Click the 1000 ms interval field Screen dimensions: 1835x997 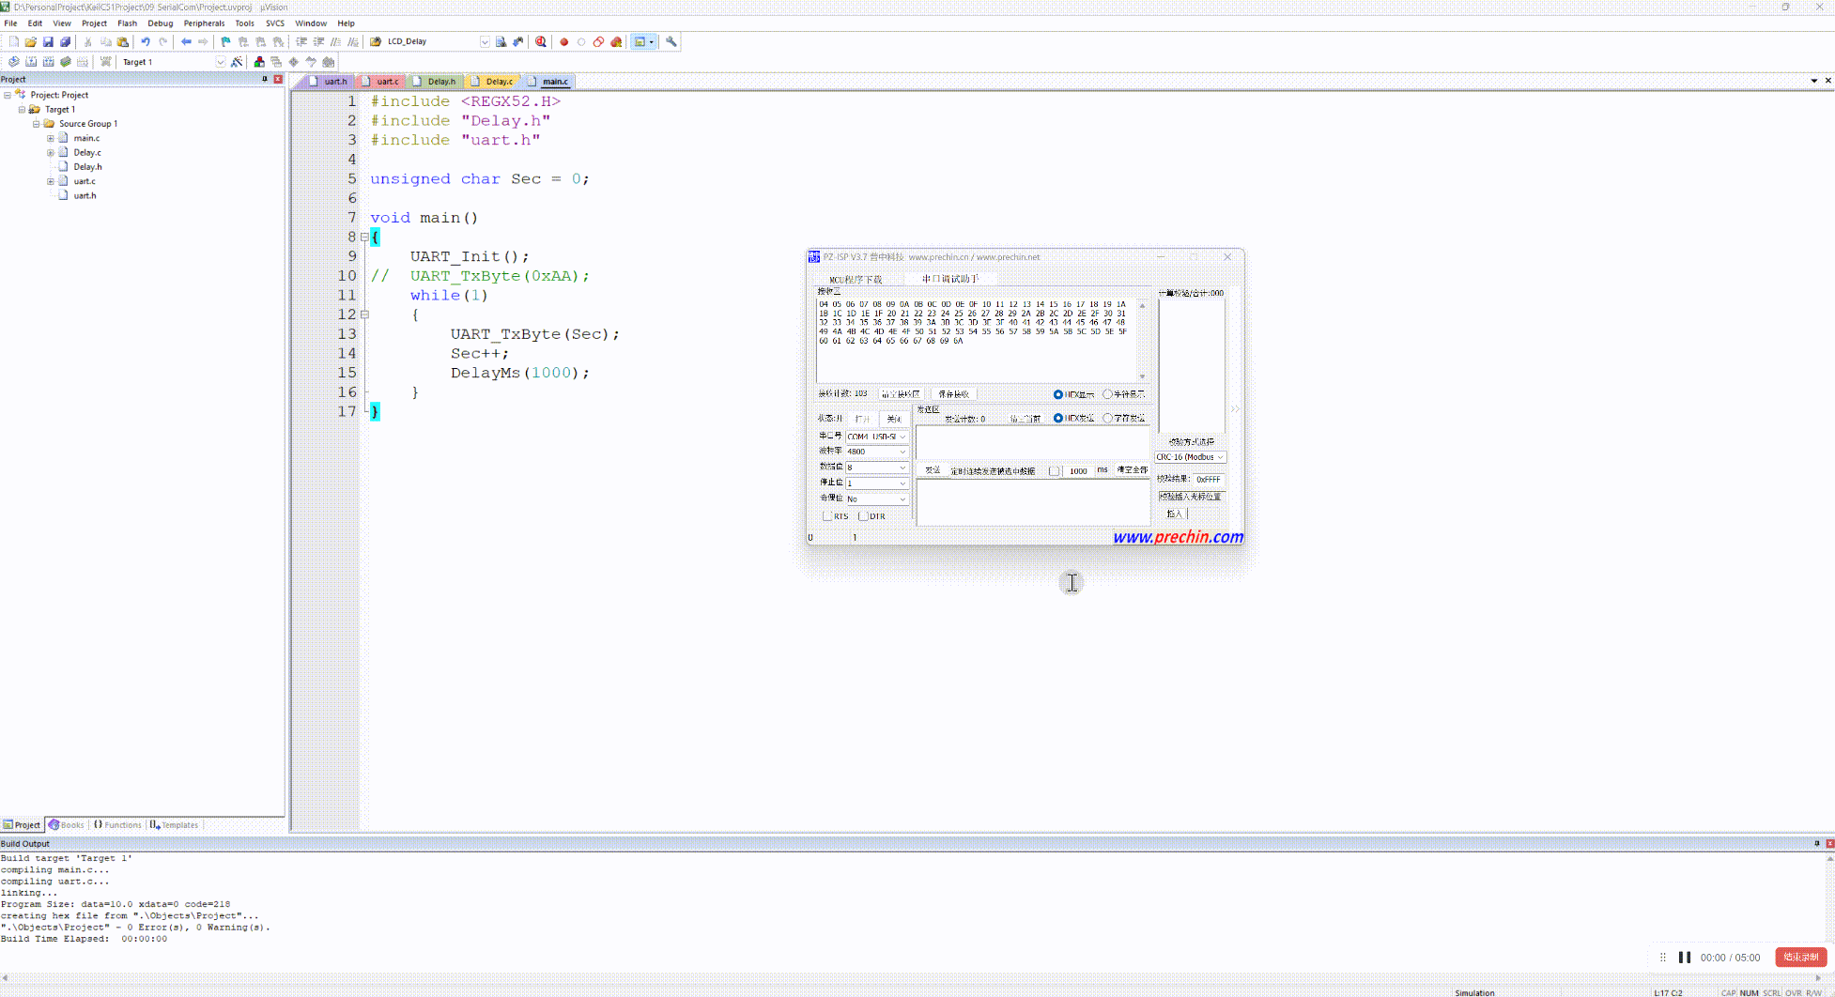[x=1078, y=471]
